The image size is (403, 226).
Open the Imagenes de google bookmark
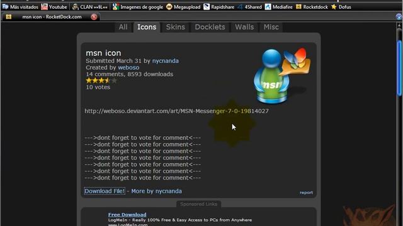point(138,7)
